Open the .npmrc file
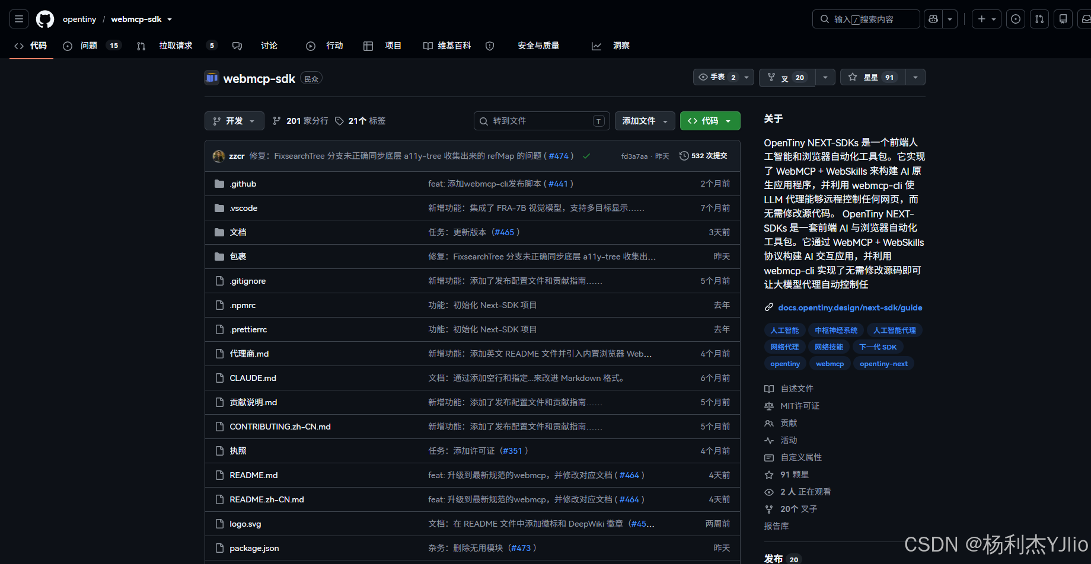The image size is (1091, 564). coord(243,305)
